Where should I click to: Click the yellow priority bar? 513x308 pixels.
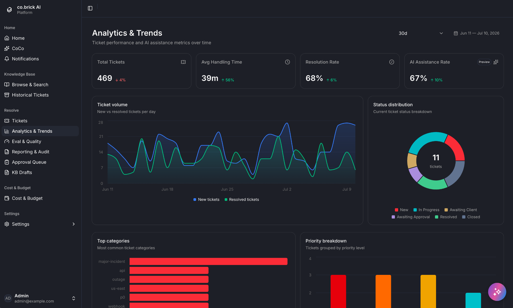(x=428, y=291)
